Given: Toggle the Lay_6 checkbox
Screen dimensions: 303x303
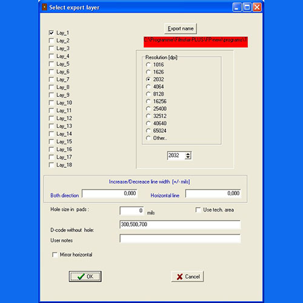Looking at the screenshot, I should (x=52, y=72).
